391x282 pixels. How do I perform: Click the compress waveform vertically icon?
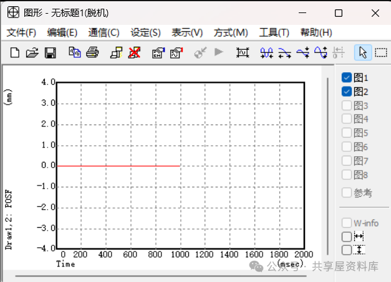click(302, 52)
